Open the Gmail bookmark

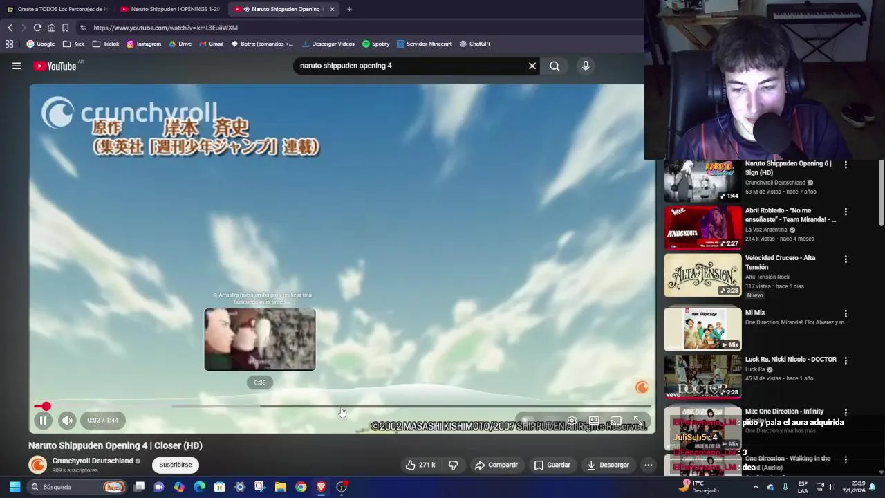pyautogui.click(x=211, y=44)
